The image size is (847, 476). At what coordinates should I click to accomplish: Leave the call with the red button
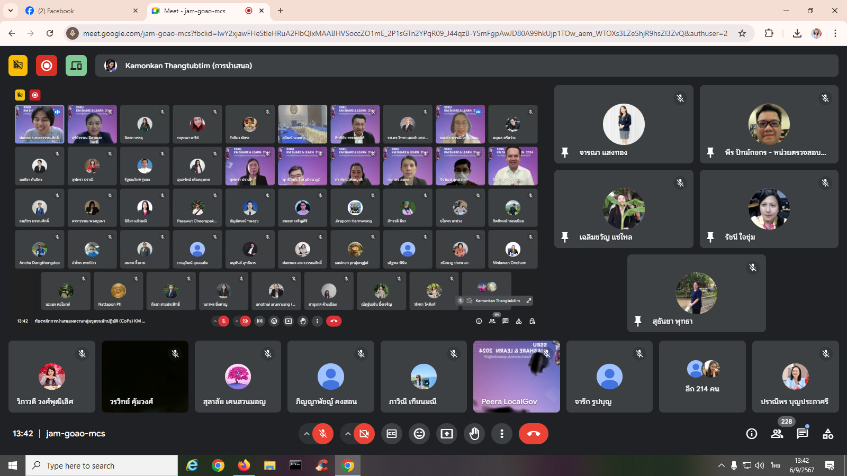(x=534, y=434)
